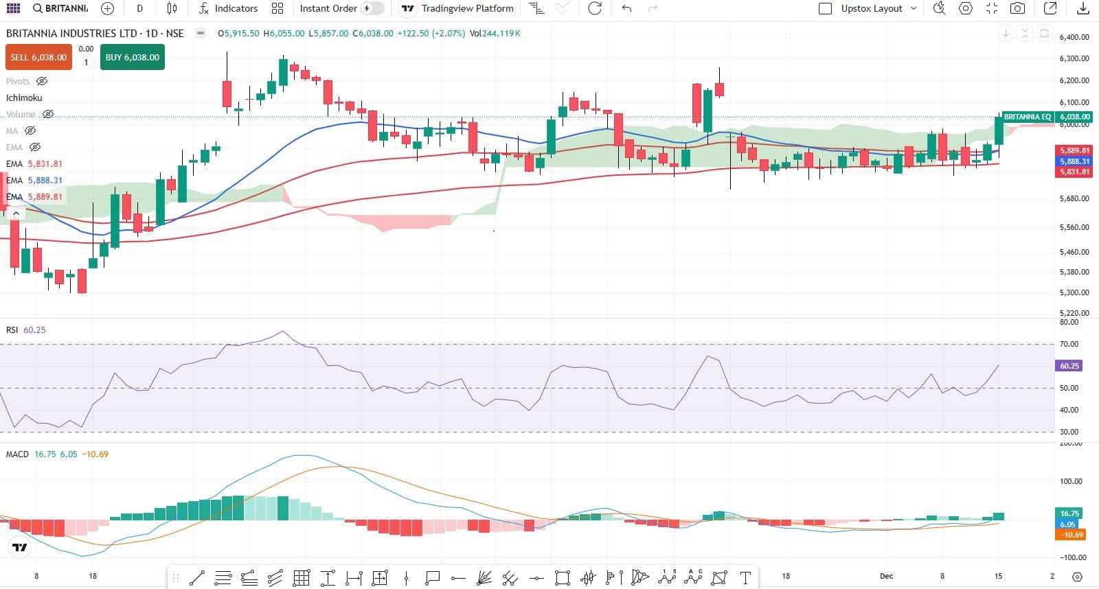Select the Horizontal Ray tool
This screenshot has height=589, width=1099.
[x=458, y=578]
